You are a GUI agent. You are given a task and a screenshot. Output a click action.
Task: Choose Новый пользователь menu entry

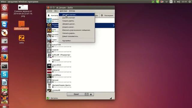pyautogui.click(x=77, y=36)
